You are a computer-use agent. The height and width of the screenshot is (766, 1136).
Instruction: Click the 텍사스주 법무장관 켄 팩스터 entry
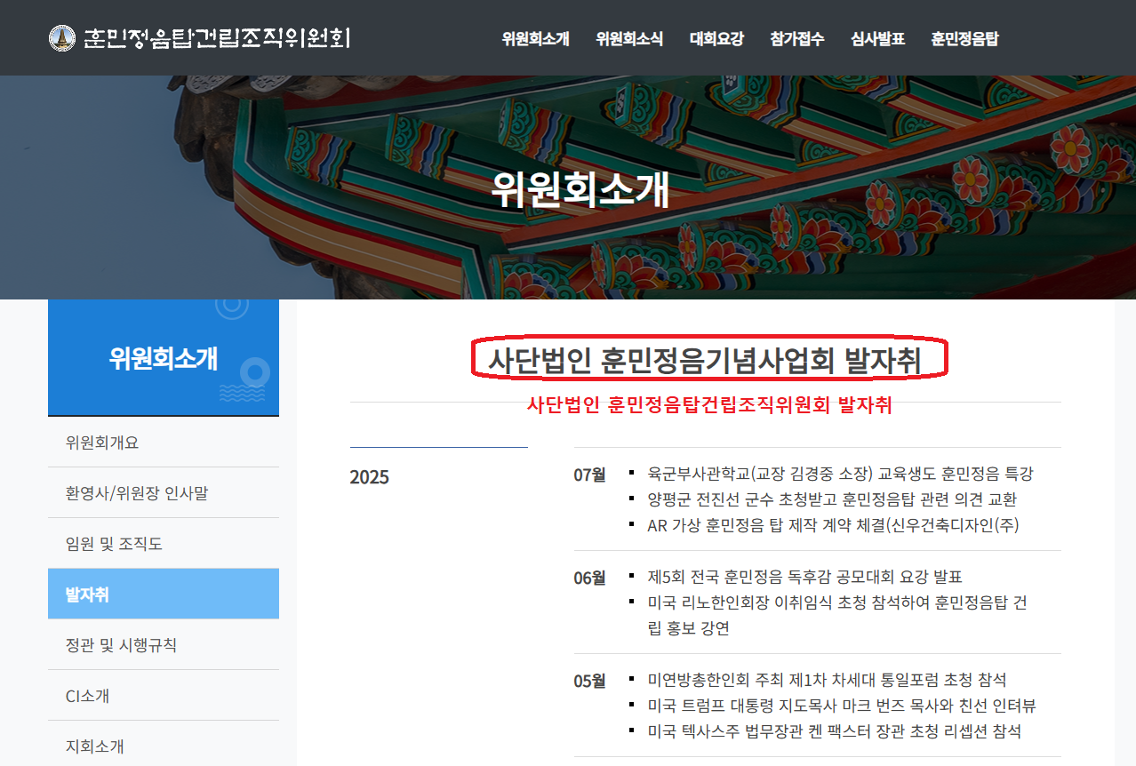pos(834,731)
